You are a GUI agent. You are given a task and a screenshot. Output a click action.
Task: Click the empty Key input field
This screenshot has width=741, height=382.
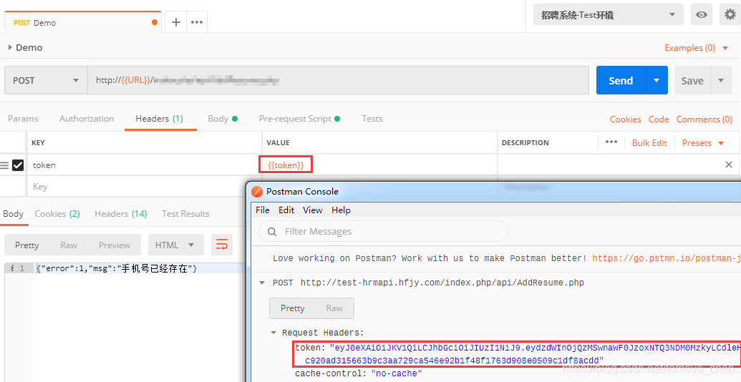[x=144, y=187]
